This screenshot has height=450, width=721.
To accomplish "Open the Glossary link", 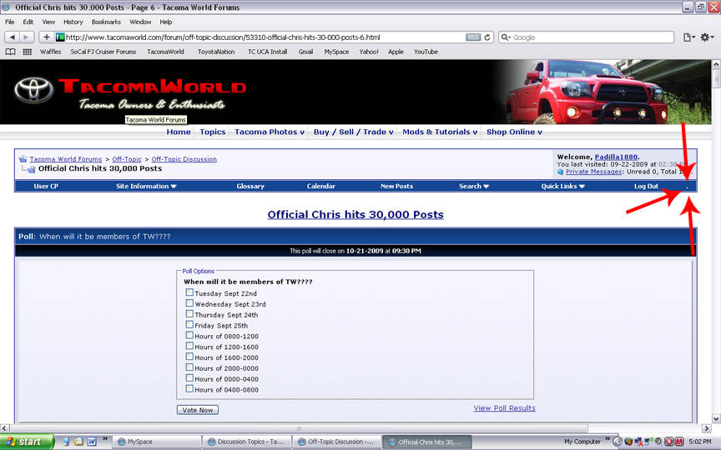I will pyautogui.click(x=250, y=186).
